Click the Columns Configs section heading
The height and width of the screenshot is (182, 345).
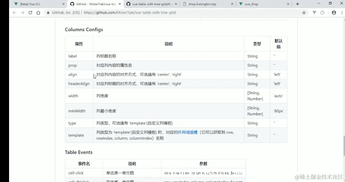84,29
